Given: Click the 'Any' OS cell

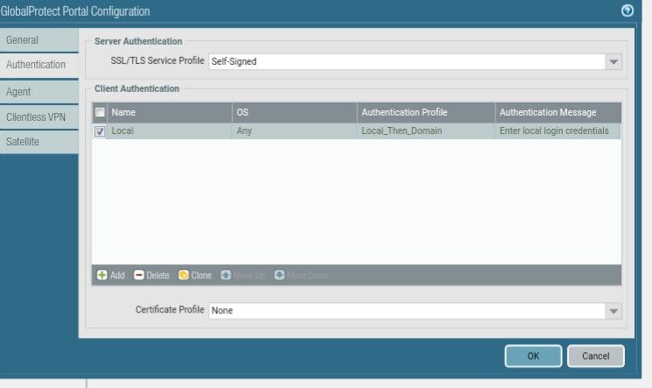Looking at the screenshot, I should click(294, 131).
